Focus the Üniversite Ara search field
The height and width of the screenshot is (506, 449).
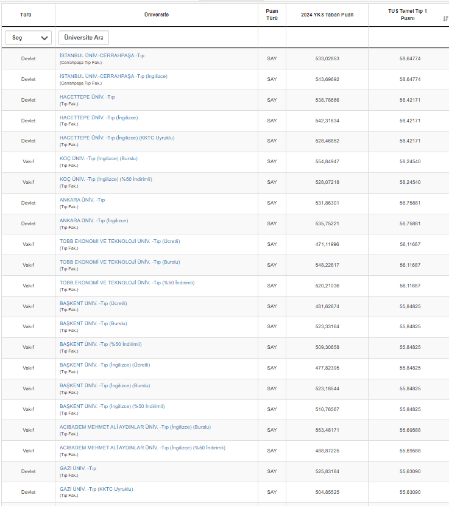[83, 38]
